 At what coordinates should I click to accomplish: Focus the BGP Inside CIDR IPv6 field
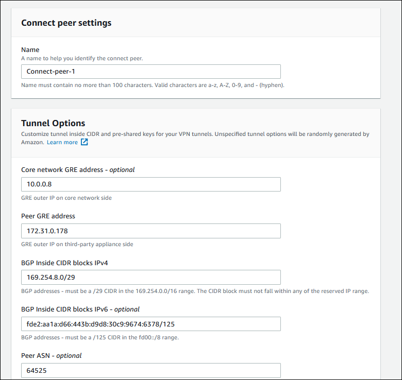click(x=150, y=324)
